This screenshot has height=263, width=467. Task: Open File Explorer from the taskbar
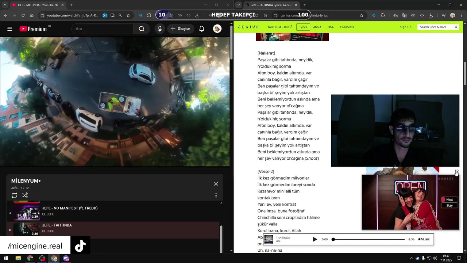pos(18,258)
